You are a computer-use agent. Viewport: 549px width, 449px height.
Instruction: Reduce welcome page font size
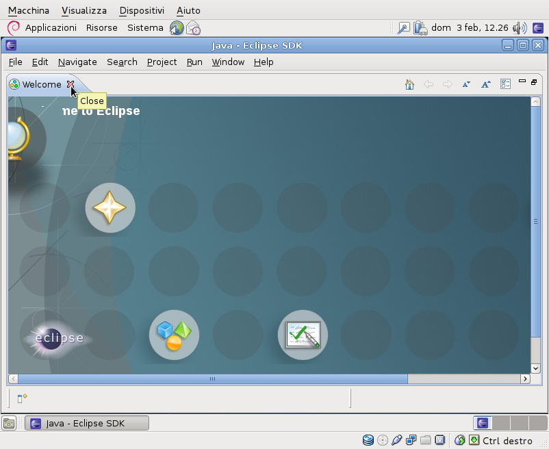point(466,84)
